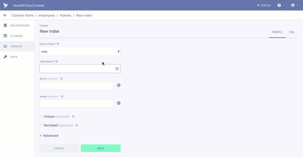
Task: Add a value with plus icon
Action: pos(119,103)
